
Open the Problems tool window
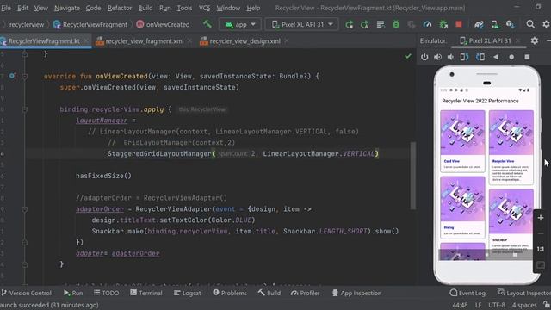[230, 293]
